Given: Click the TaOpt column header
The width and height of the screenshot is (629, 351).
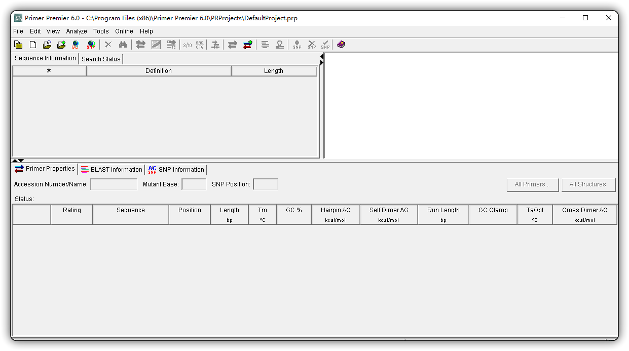Looking at the screenshot, I should [x=535, y=214].
